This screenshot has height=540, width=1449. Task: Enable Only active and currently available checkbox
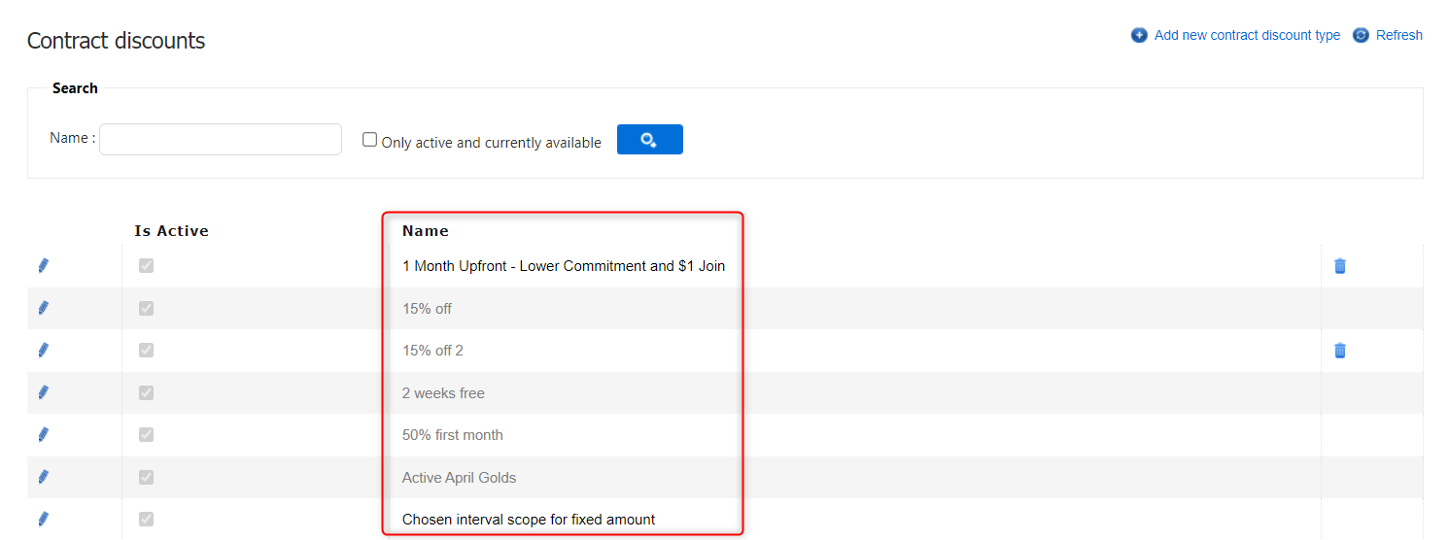369,140
